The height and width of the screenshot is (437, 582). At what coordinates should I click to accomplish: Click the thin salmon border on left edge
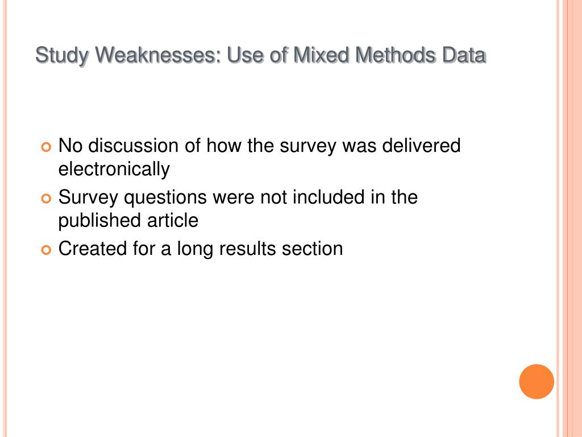click(5, 218)
